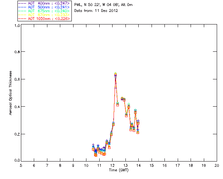Click the y-axis tick label 0.4
The image size is (223, 179).
(x=17, y=107)
